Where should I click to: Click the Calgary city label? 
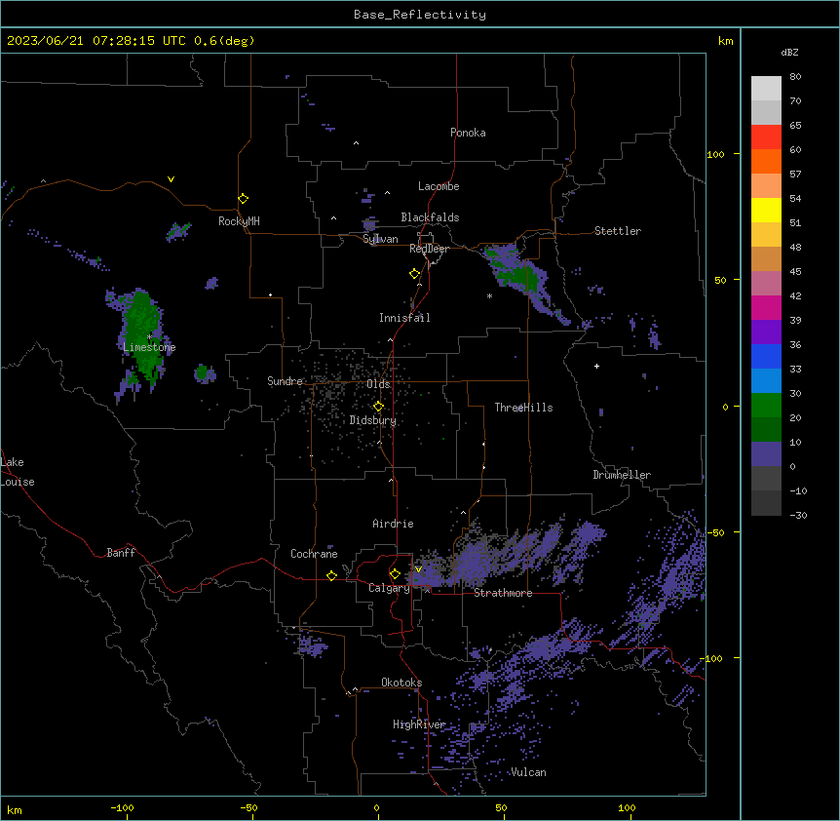click(x=389, y=588)
